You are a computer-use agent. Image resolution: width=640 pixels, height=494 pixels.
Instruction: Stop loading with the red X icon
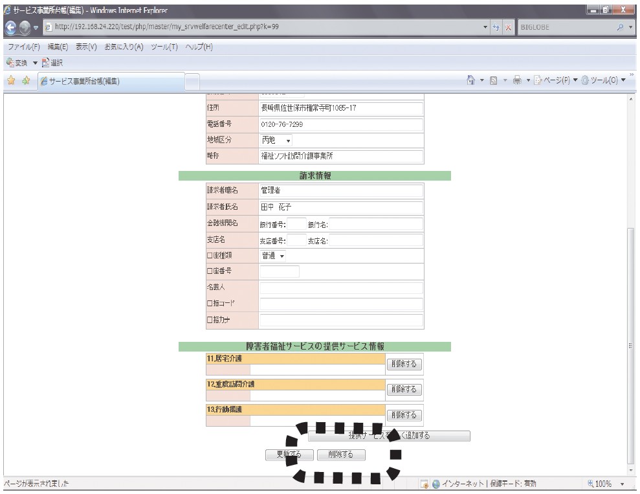pyautogui.click(x=508, y=27)
